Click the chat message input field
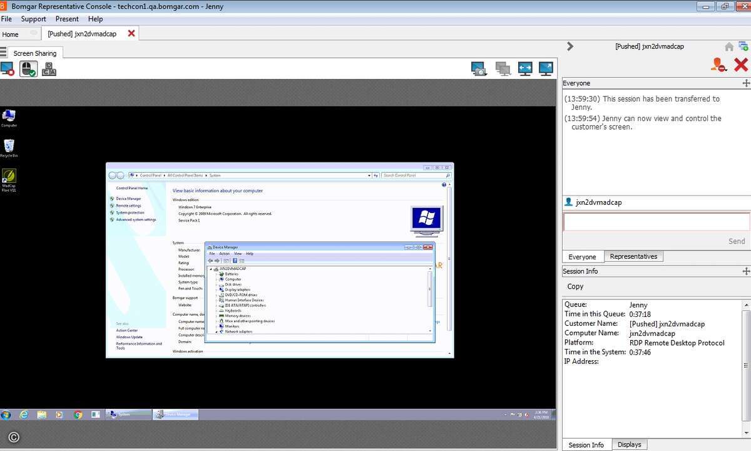Viewport: 751px width, 451px height. point(656,222)
